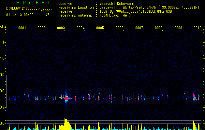
Task: Click the 0.7 frequency axis label
Action: [x=3, y=107]
